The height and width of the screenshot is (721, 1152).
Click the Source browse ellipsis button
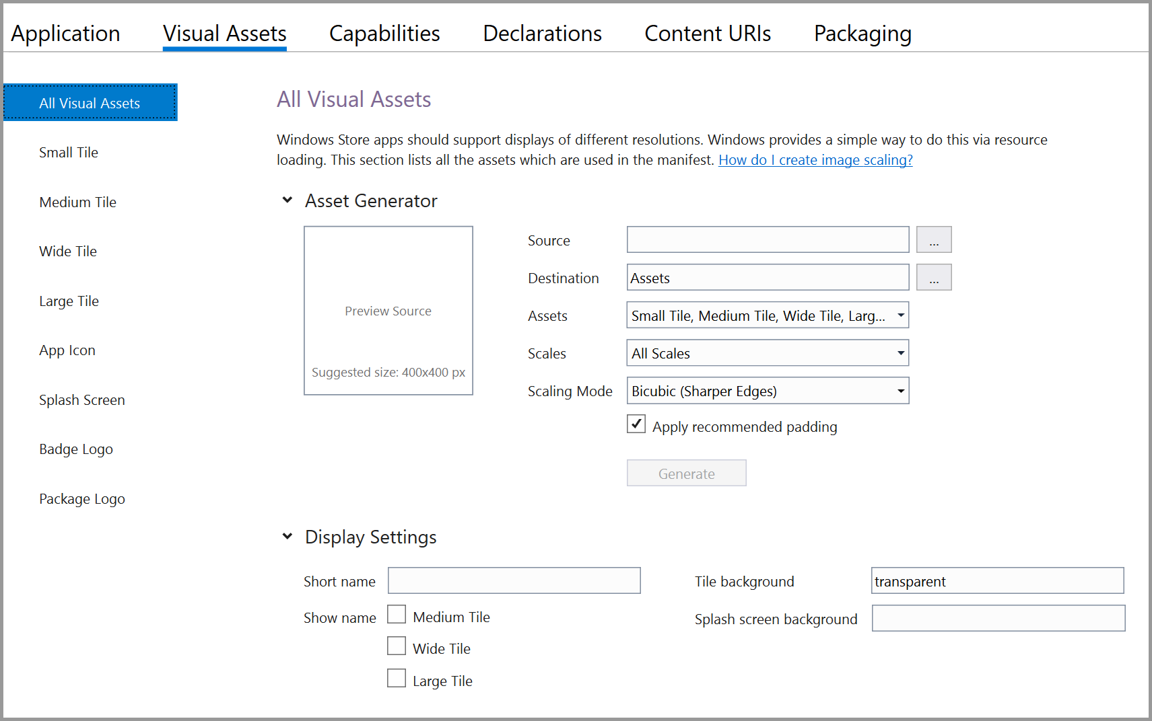(933, 240)
